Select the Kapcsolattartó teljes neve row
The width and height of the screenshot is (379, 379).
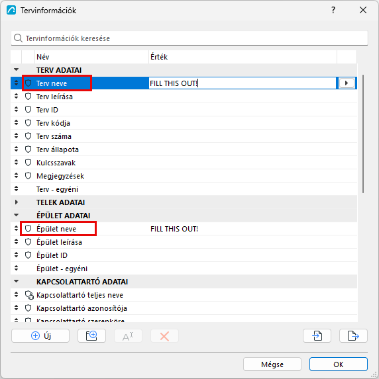[184, 295]
